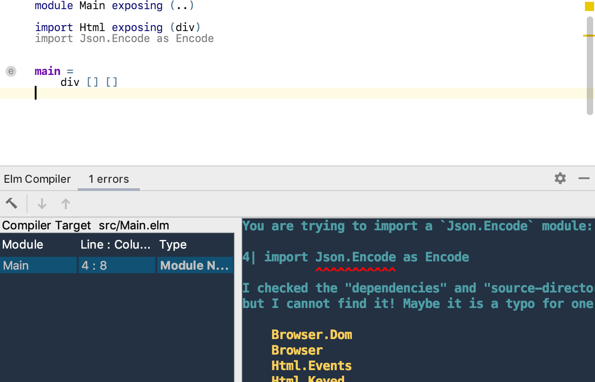Jump to next error using down-arrow icon

pos(42,203)
